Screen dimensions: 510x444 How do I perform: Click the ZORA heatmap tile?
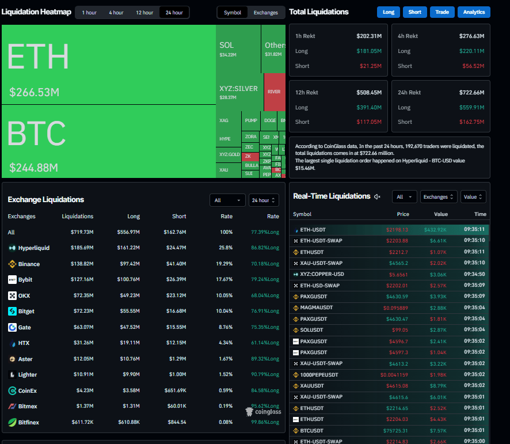pos(250,136)
